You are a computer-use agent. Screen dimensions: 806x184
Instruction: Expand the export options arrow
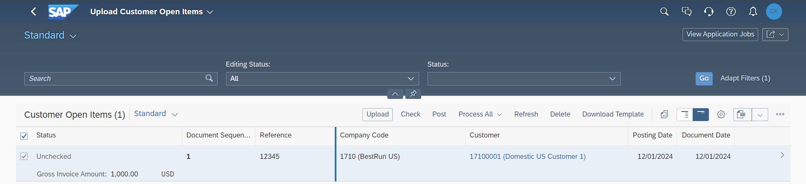[x=760, y=114]
